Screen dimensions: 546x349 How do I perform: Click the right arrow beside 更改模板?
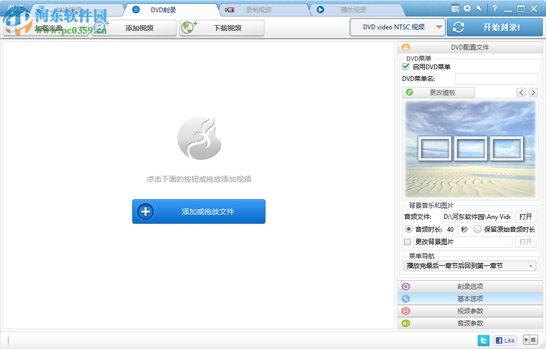533,92
